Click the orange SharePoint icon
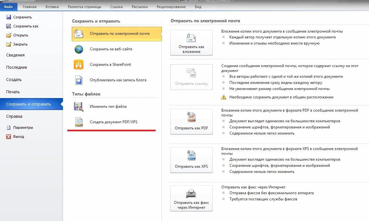The width and height of the screenshot is (369, 221). (79, 65)
